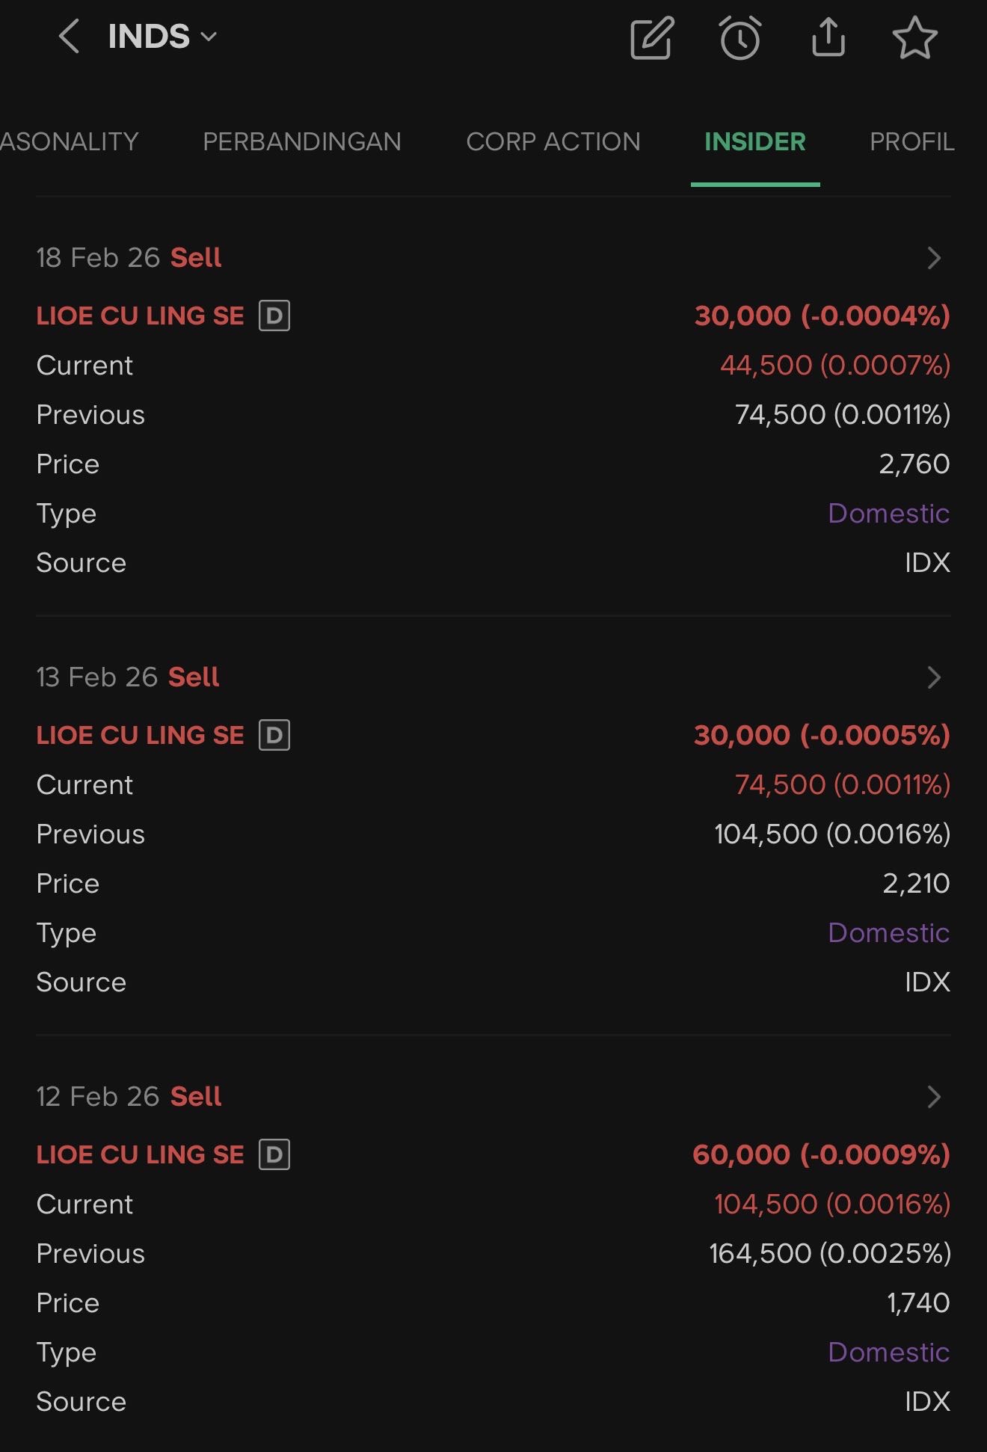
Task: Tap the back arrow icon
Action: click(69, 37)
